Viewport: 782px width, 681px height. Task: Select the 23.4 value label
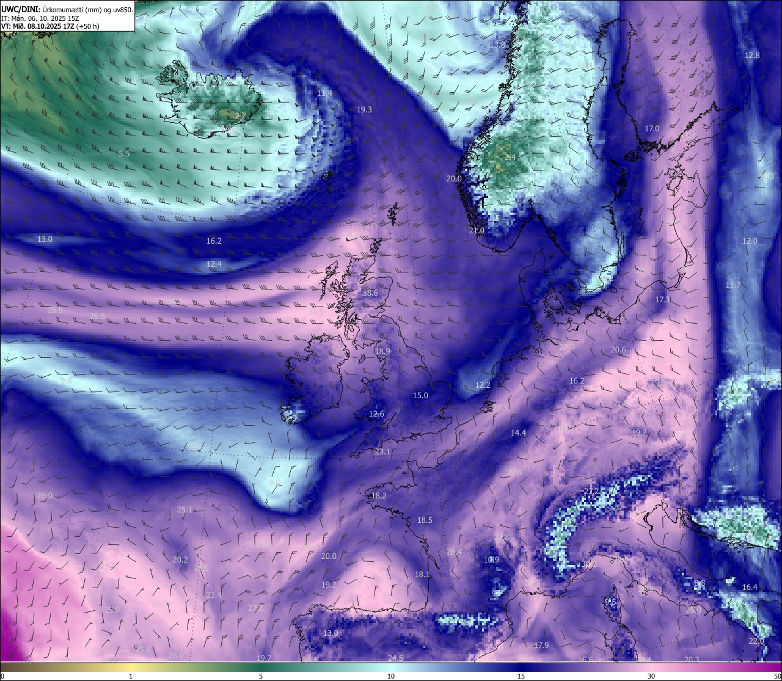(x=214, y=595)
